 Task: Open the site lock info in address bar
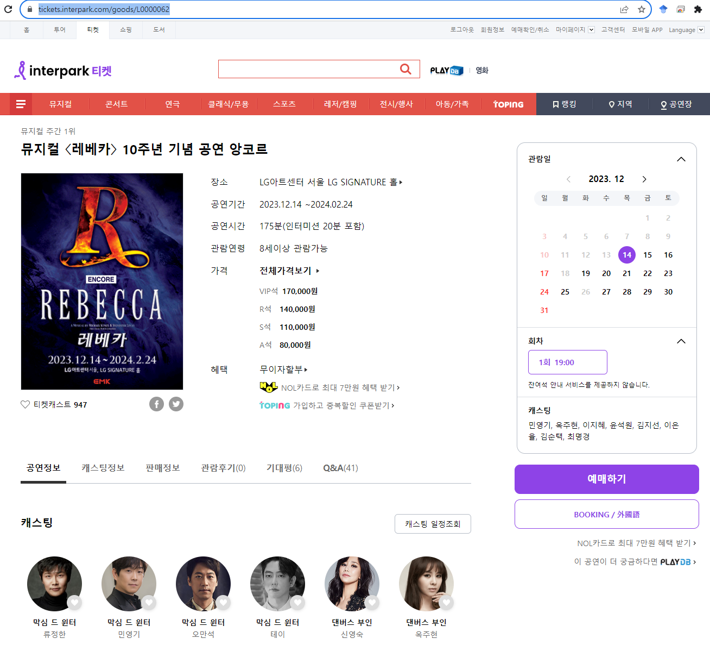click(x=30, y=9)
